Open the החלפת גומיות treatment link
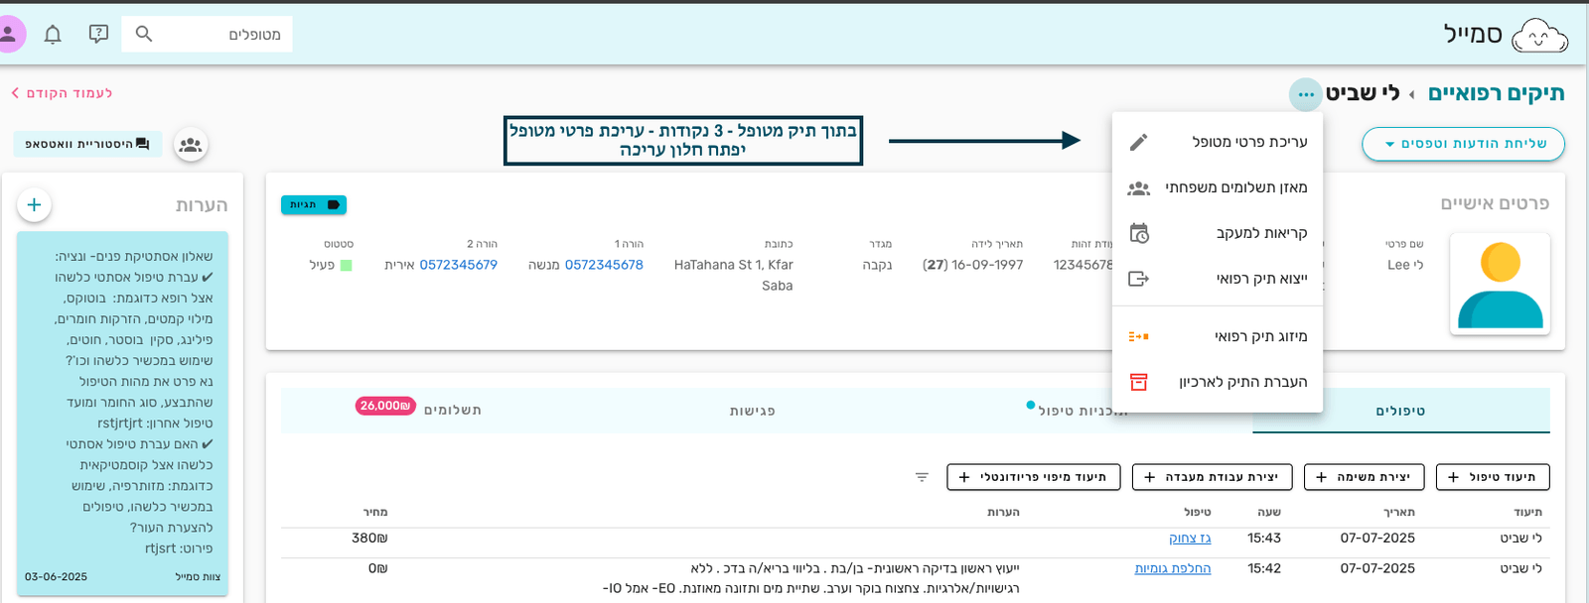 pyautogui.click(x=1173, y=569)
